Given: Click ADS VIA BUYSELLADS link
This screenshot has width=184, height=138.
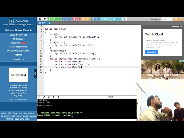Looking at the screenshot, I should tap(18, 99).
